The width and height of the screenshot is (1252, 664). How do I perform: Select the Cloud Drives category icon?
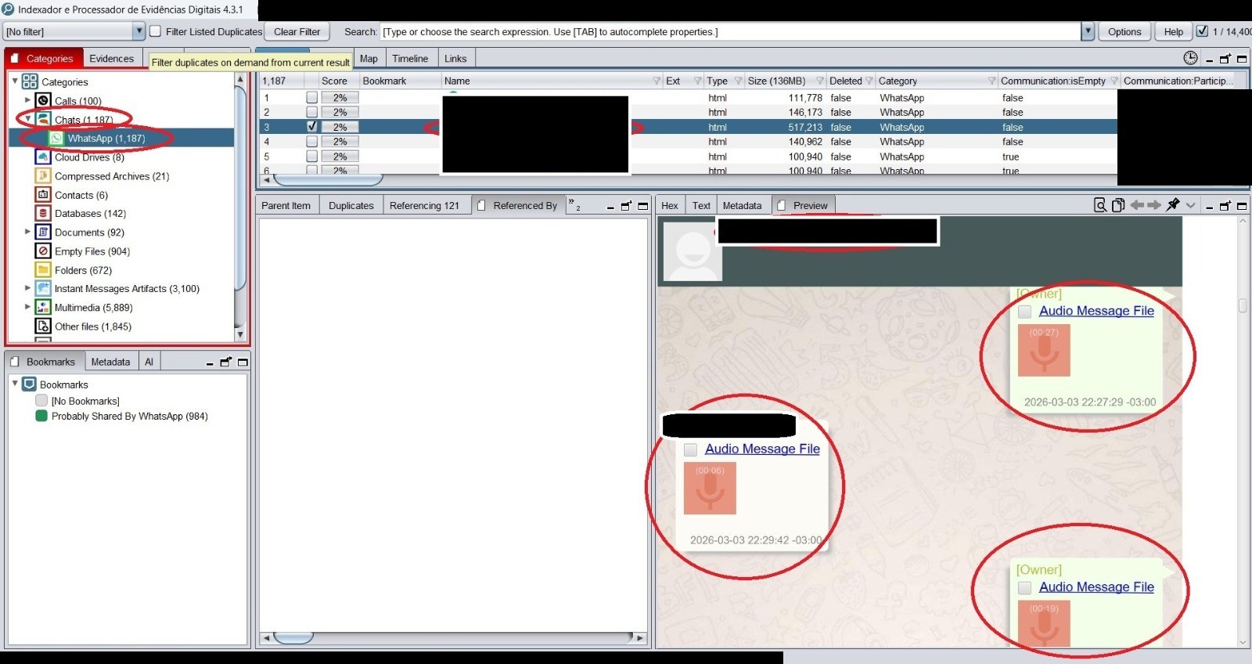pyautogui.click(x=43, y=157)
